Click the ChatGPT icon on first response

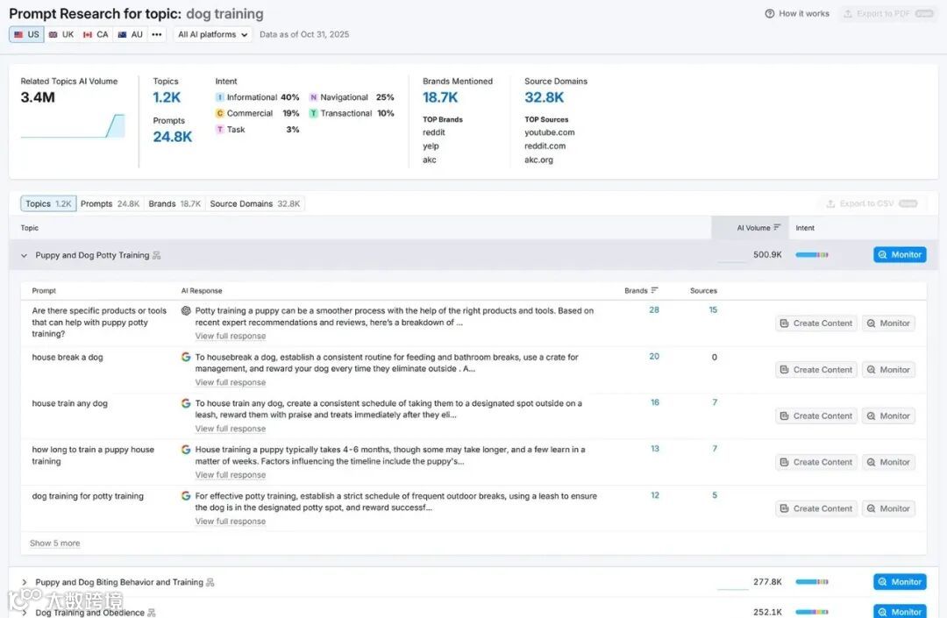coord(186,310)
